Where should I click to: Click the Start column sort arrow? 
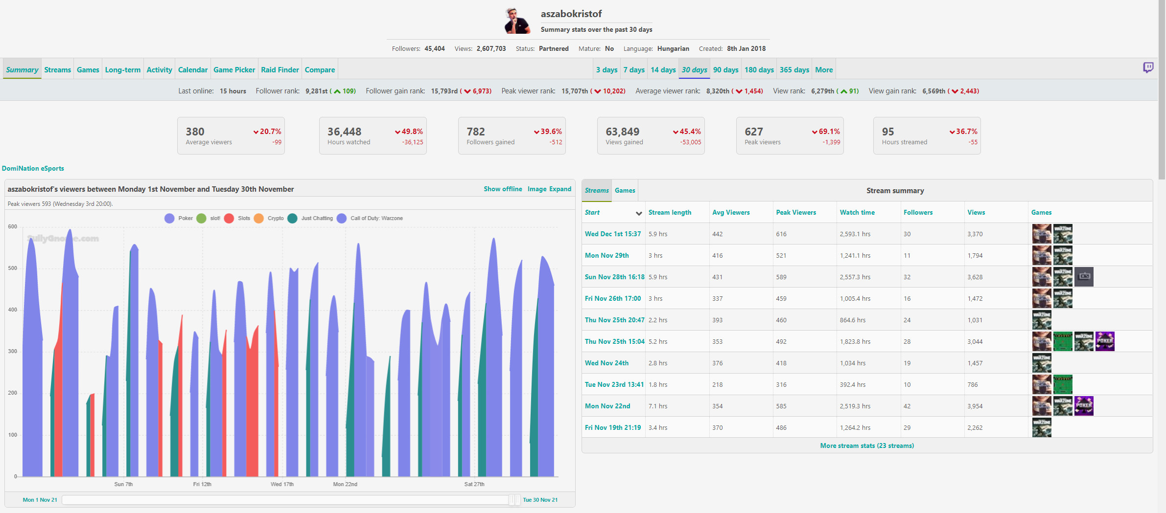638,213
